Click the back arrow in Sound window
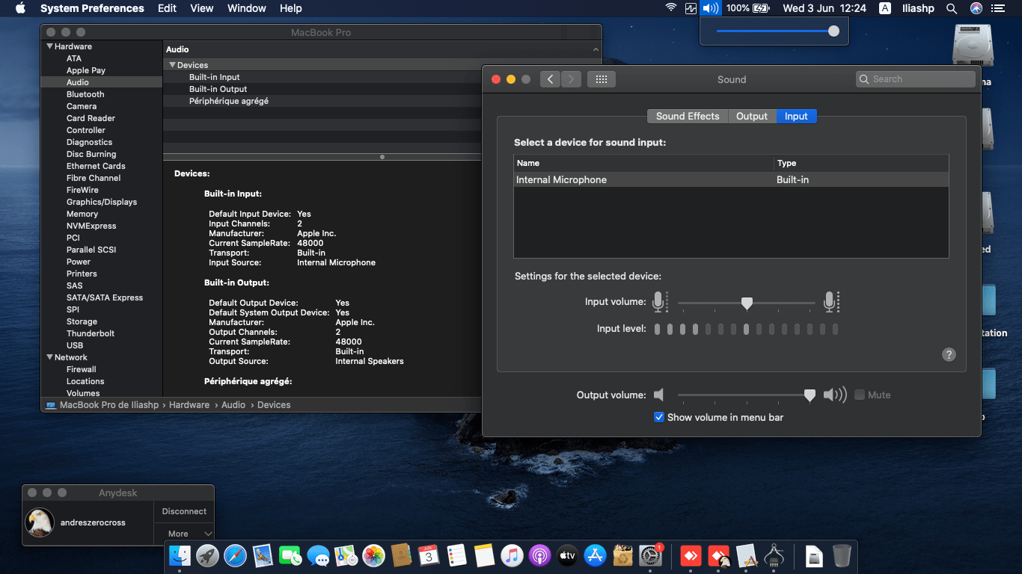Viewport: 1022px width, 574px height. [x=550, y=79]
